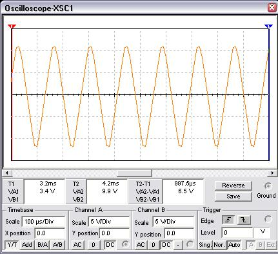Screen dimensions: 278x254
Task: Set Channel A coupling to DC
Action: [110, 245]
